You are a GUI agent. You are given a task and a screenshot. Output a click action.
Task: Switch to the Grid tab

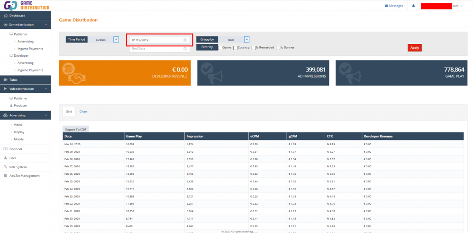coord(69,112)
